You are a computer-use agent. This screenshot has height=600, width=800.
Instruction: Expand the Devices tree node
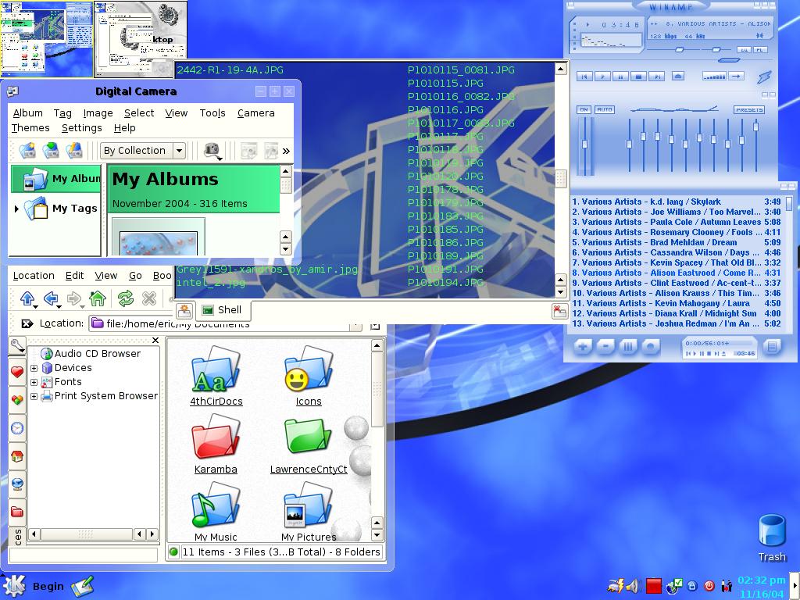(34, 368)
